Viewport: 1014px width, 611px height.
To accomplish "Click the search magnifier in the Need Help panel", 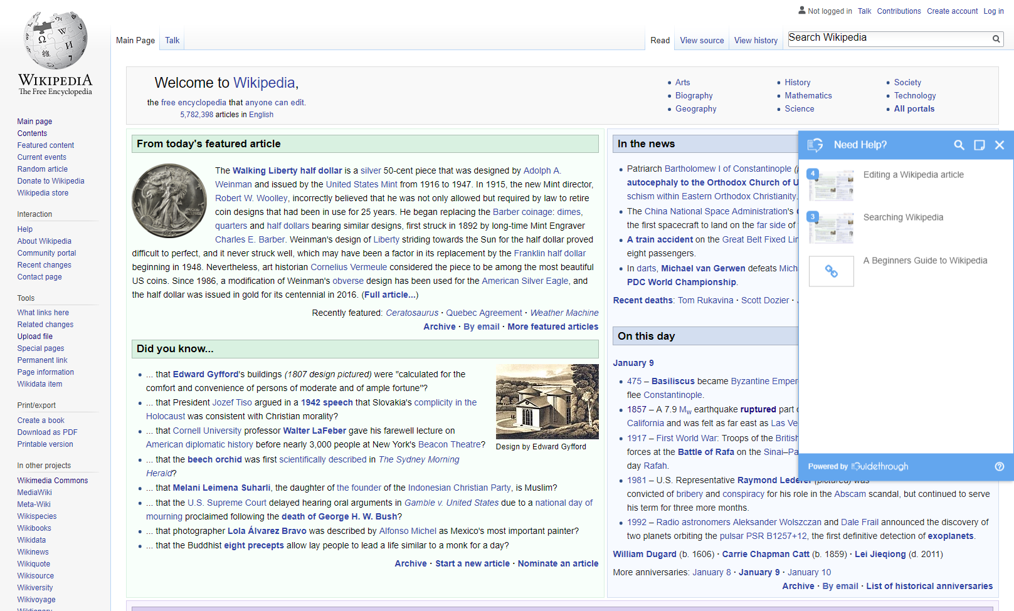I will pos(959,145).
